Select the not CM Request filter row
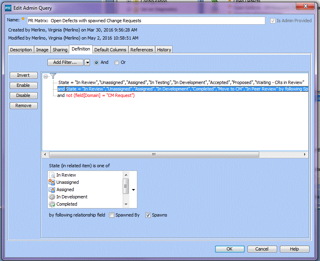The image size is (320, 261). [x=96, y=95]
